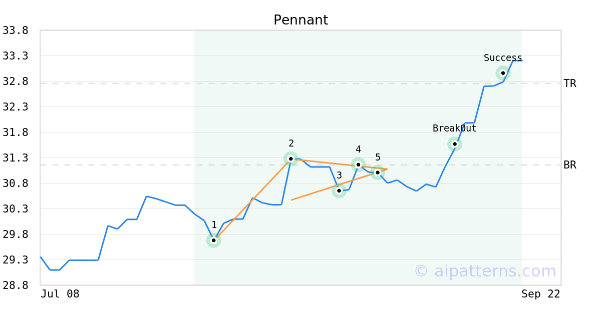The image size is (601, 315).
Task: Click the 32.3 price axis label
Action: (x=16, y=107)
